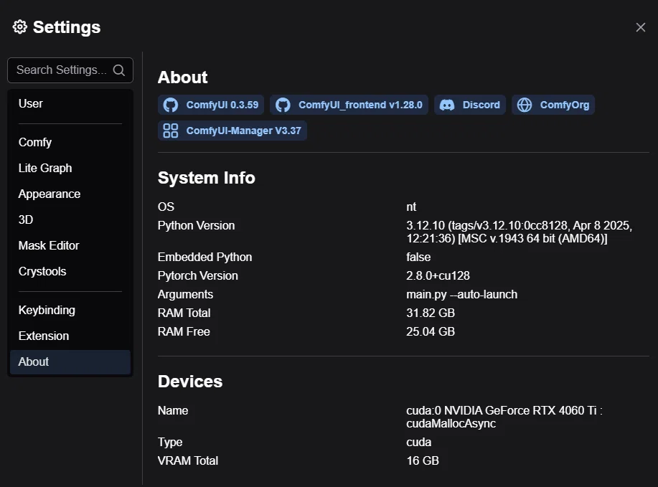Click the RAM Total value 31.82 GB

431,313
